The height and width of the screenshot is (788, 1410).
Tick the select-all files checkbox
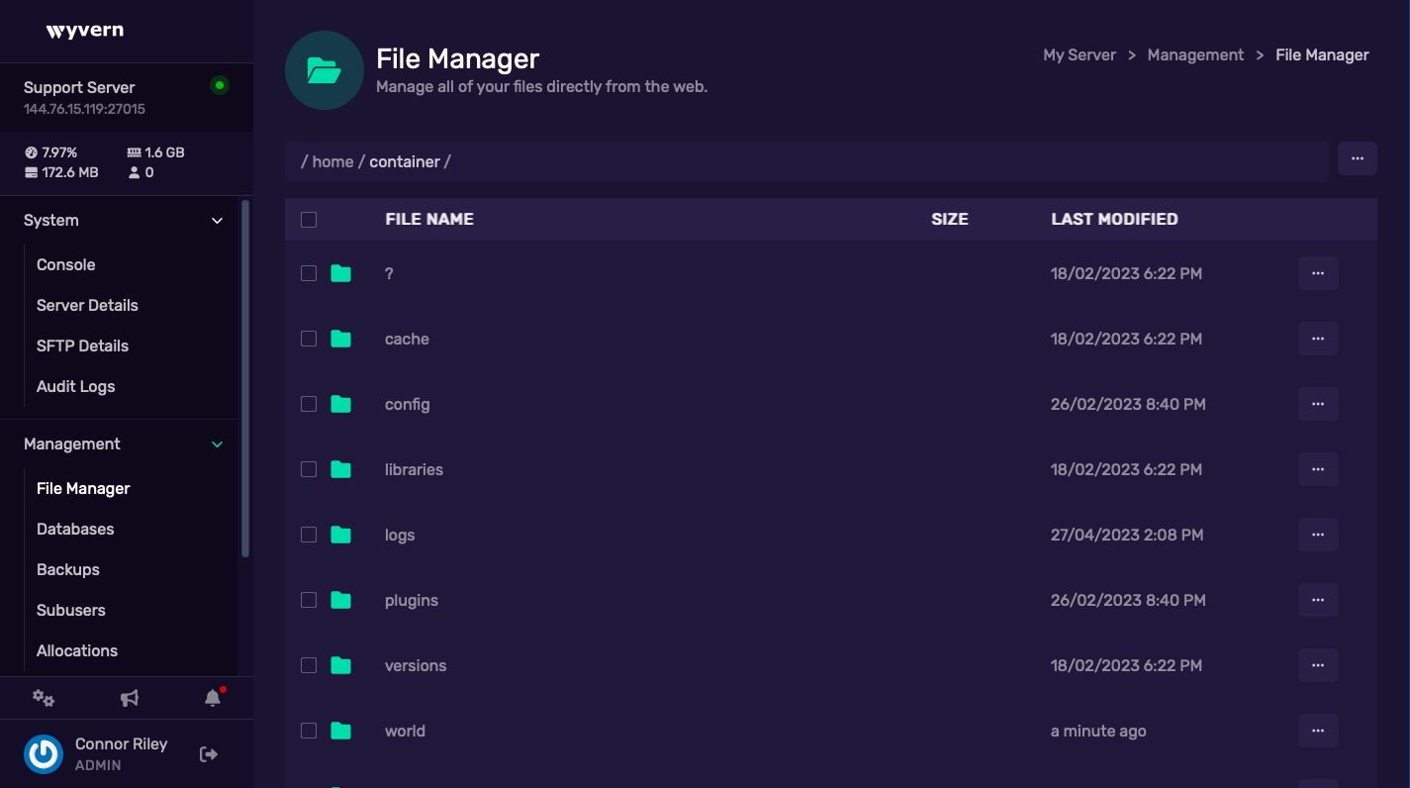pos(309,220)
